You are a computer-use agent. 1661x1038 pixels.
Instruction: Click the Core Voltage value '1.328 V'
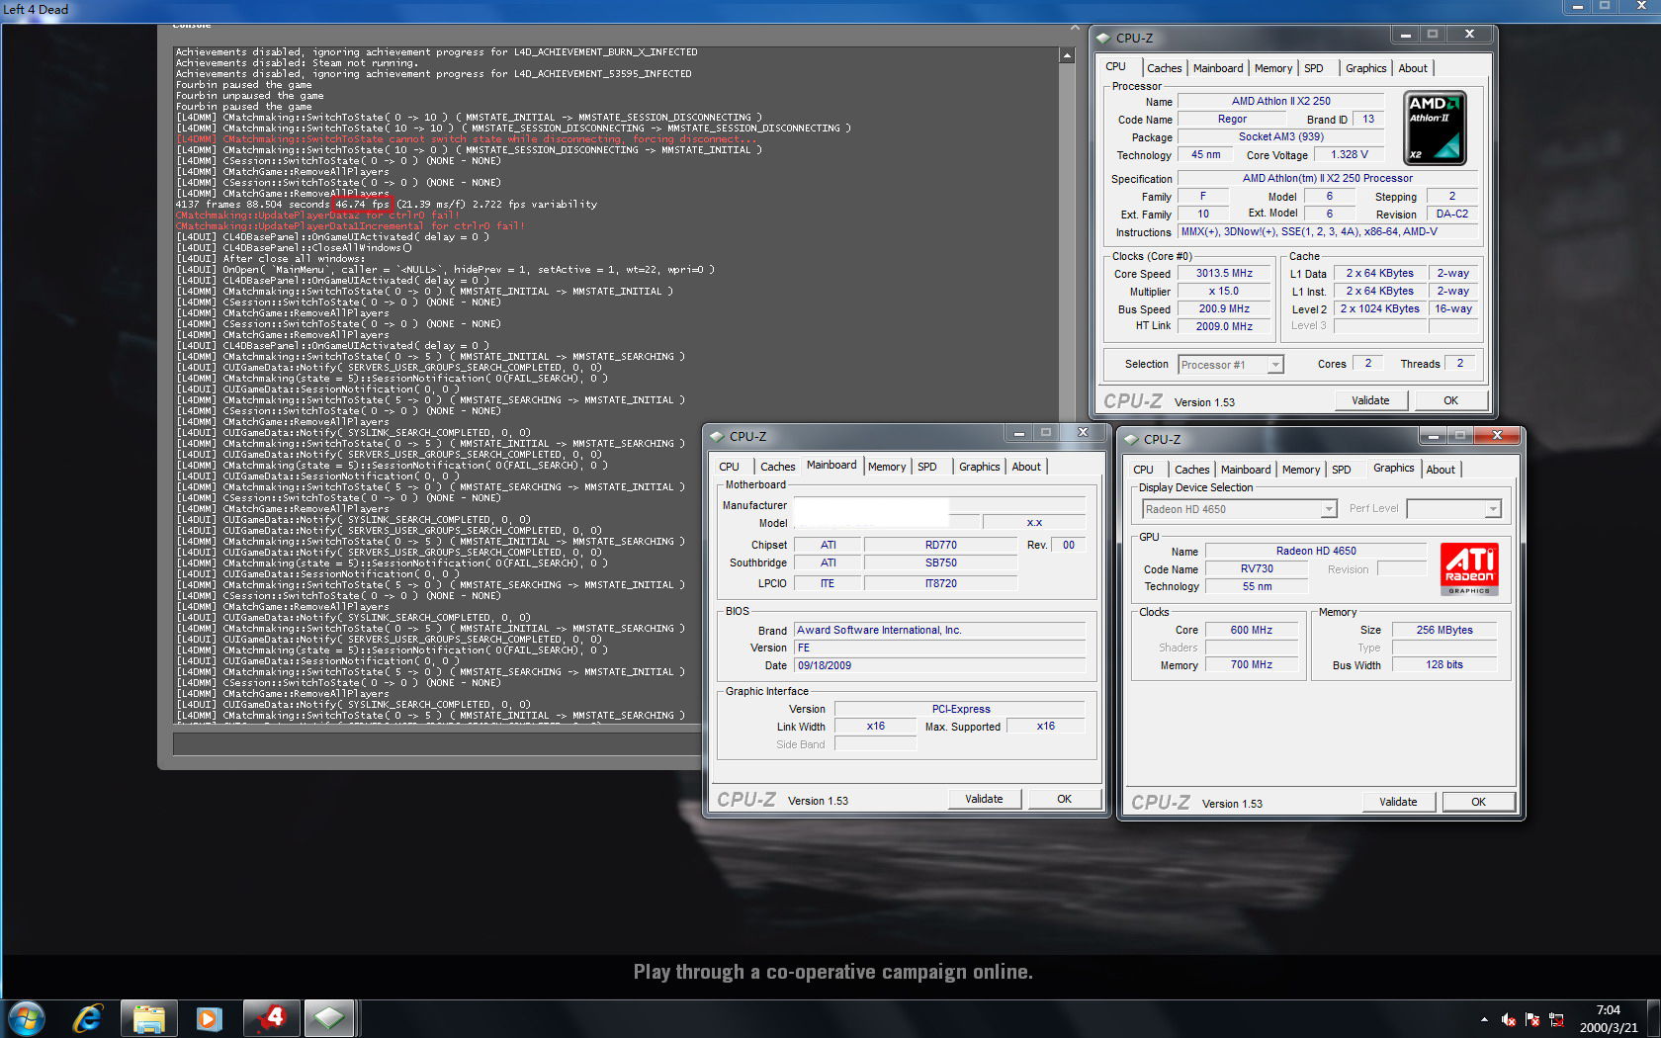[1349, 154]
